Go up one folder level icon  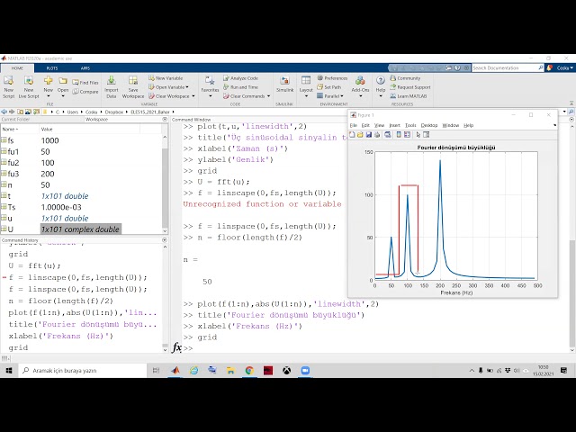point(20,112)
